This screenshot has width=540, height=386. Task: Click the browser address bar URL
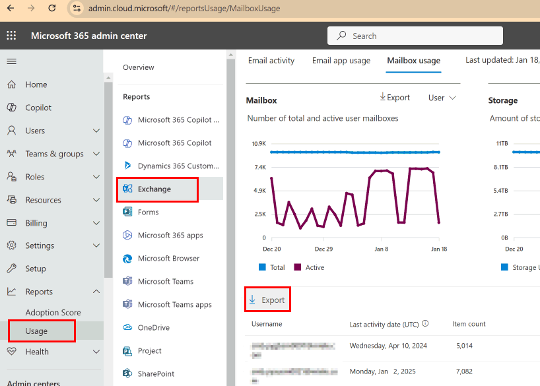point(184,9)
